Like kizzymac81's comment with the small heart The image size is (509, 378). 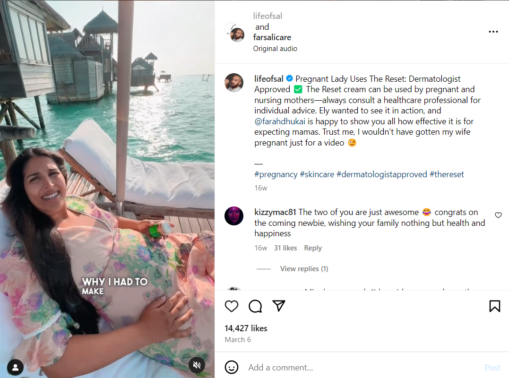pos(498,215)
